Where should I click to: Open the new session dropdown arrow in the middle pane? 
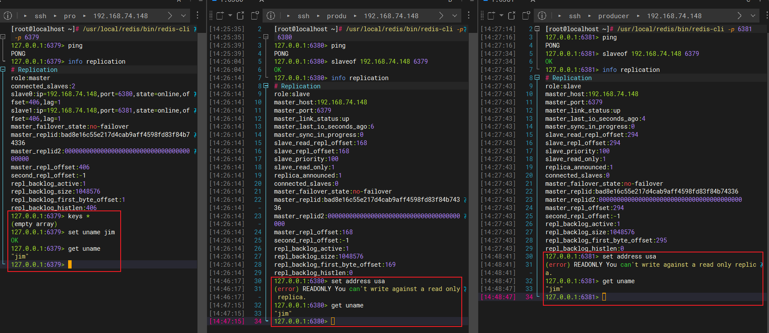[x=230, y=16]
